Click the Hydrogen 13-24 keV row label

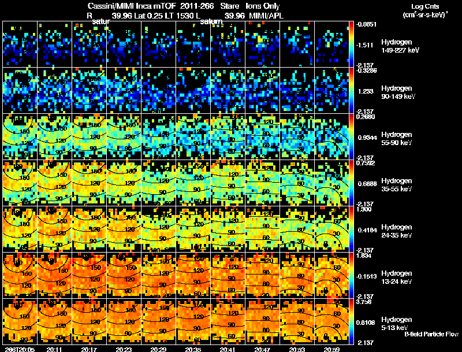pos(396,277)
